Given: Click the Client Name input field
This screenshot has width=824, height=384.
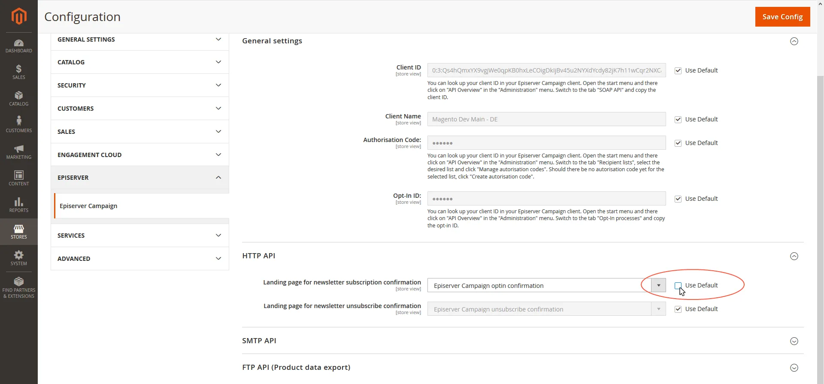Looking at the screenshot, I should pyautogui.click(x=546, y=119).
